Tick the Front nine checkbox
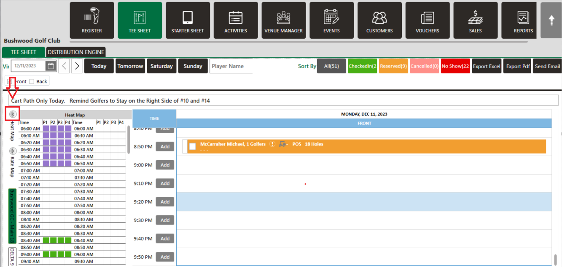This screenshot has width=562, height=267. tap(10, 82)
